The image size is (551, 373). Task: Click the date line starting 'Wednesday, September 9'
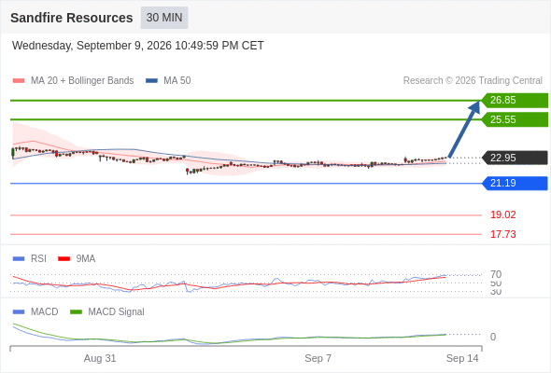[x=138, y=46]
